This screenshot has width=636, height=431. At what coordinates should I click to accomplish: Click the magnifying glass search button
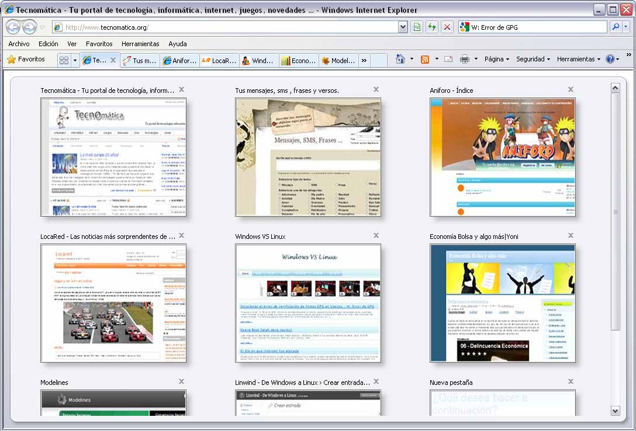[x=616, y=27]
